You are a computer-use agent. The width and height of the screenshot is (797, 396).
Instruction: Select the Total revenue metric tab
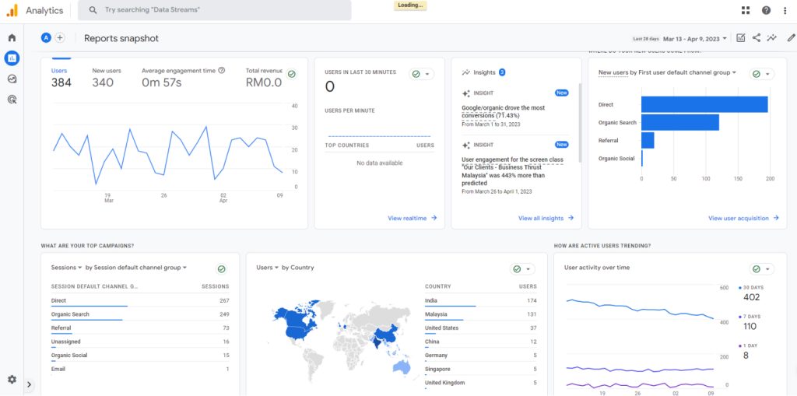264,78
